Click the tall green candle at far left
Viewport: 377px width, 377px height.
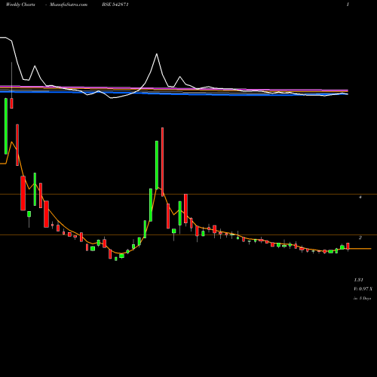click(6, 126)
